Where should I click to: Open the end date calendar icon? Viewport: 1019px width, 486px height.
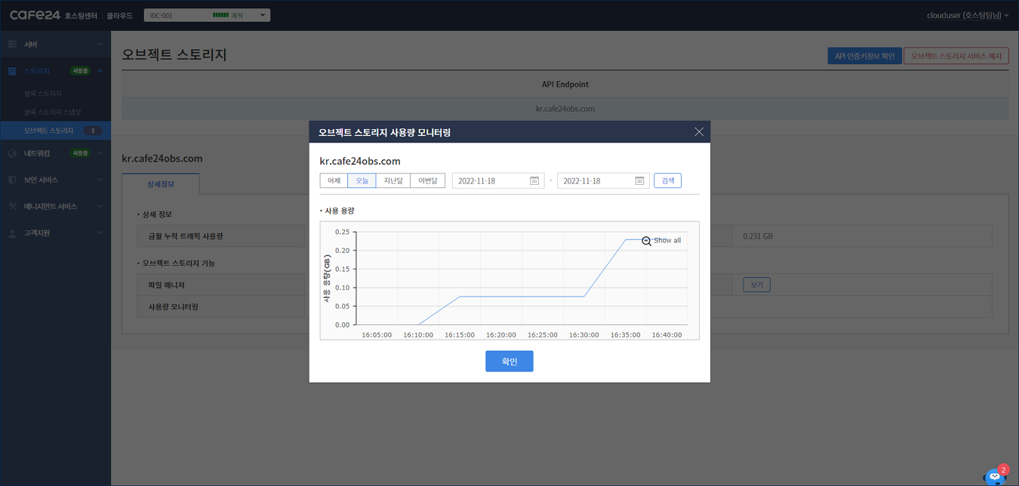click(639, 181)
